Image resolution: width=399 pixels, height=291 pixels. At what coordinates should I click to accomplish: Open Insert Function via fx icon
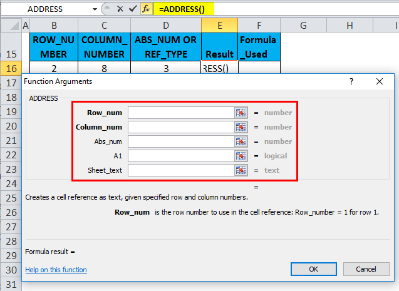coord(146,9)
